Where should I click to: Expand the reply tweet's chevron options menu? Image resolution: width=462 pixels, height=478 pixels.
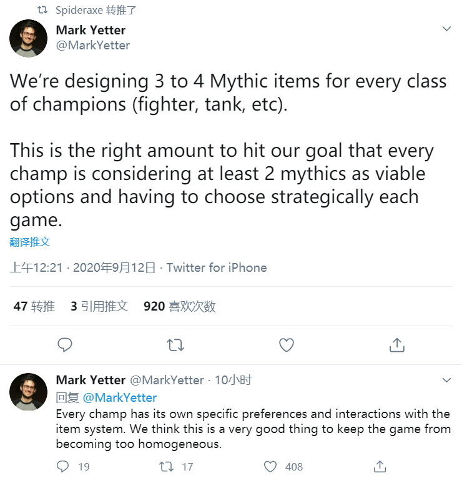[446, 380]
